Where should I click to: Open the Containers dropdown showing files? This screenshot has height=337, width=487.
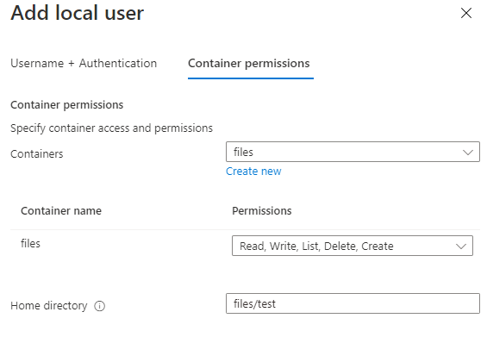pyautogui.click(x=353, y=152)
